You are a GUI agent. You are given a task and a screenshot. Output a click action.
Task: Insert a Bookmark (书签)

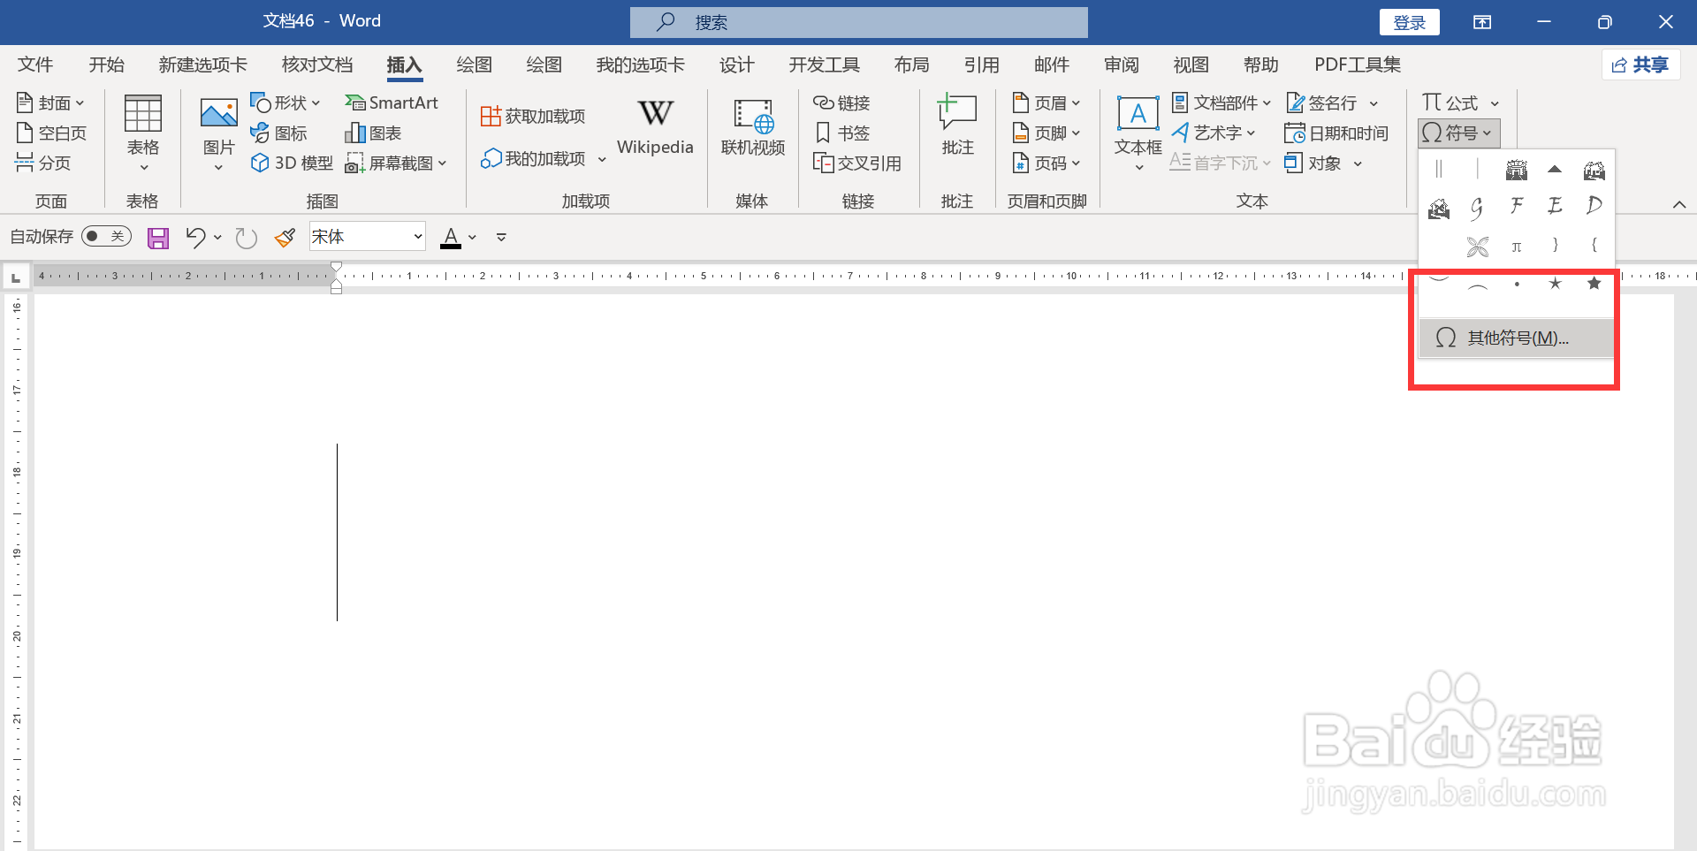(x=843, y=133)
